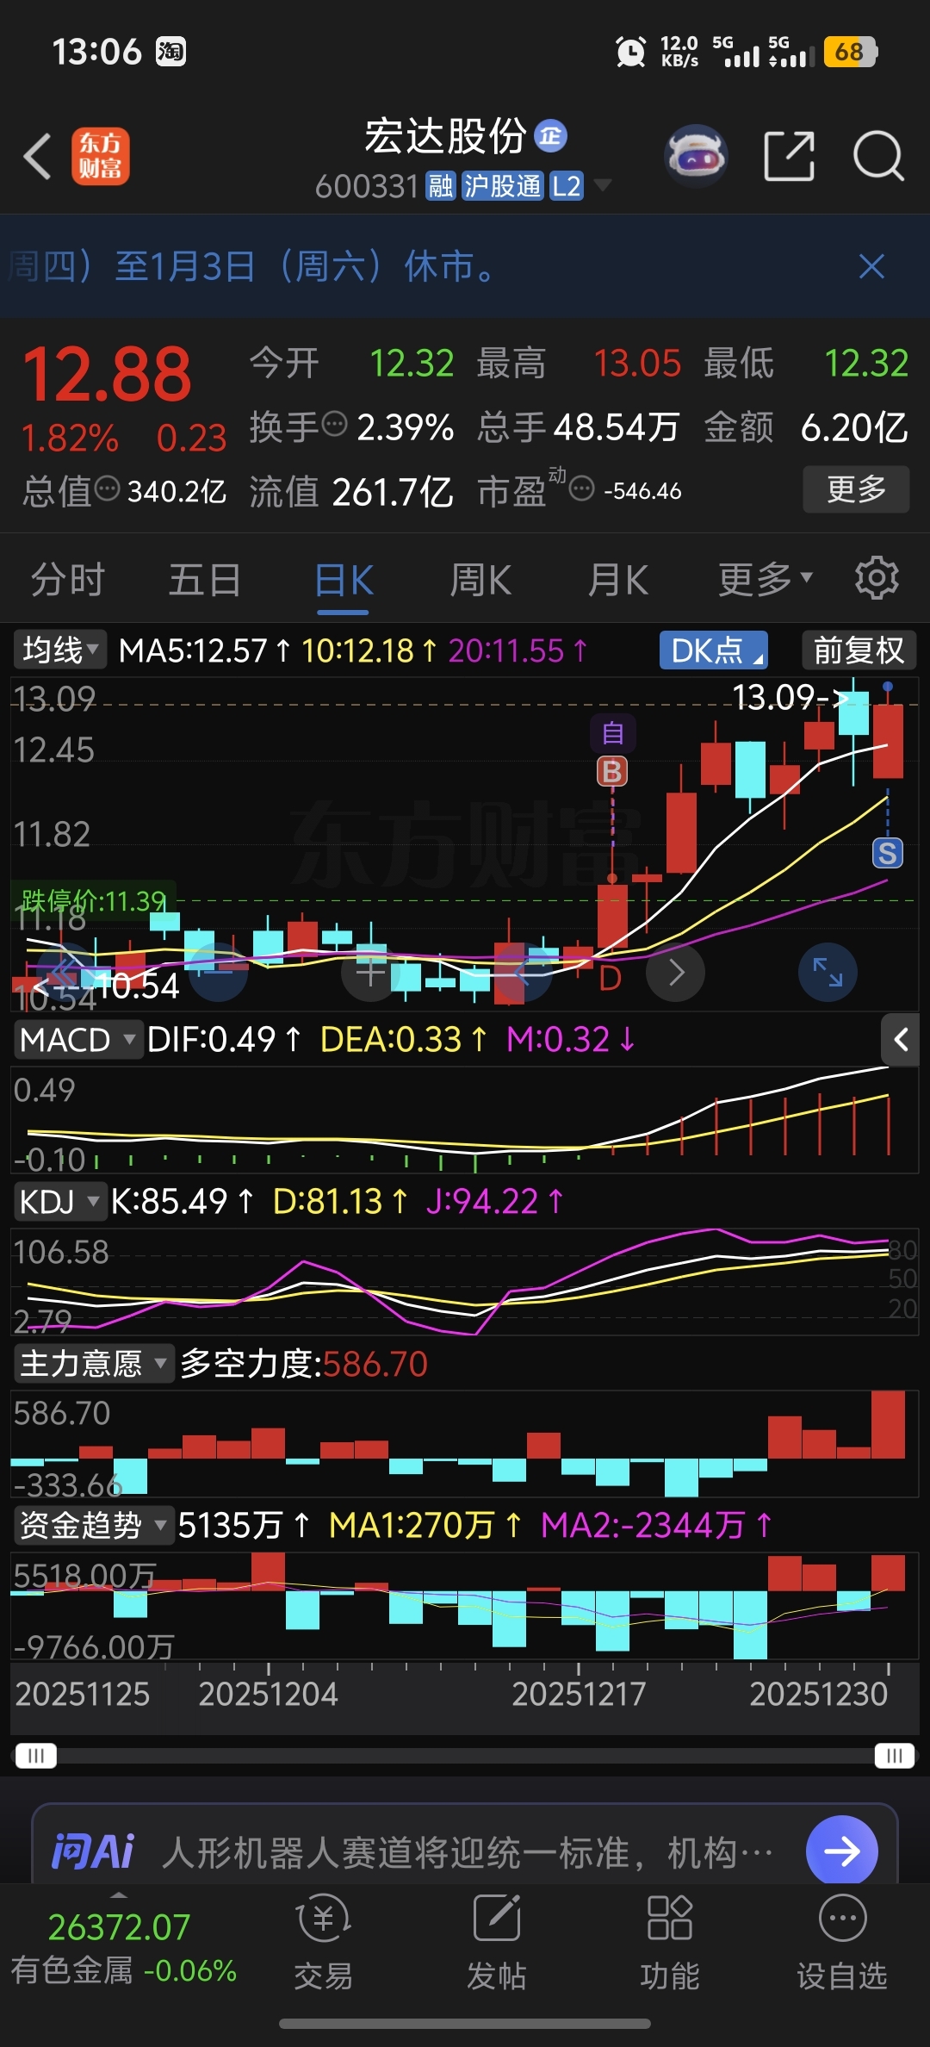Switch to 周K tab
This screenshot has width=930, height=2047.
click(x=480, y=580)
